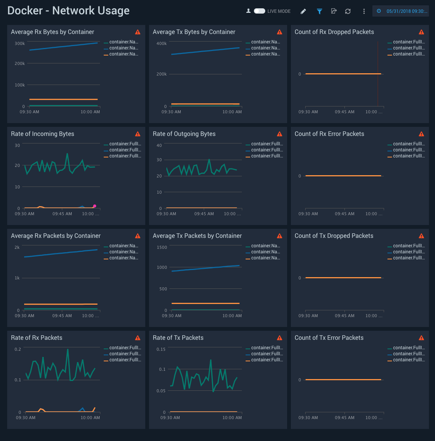435x441 pixels.
Task: Toggle the LIVE MODE switch
Action: pos(259,11)
